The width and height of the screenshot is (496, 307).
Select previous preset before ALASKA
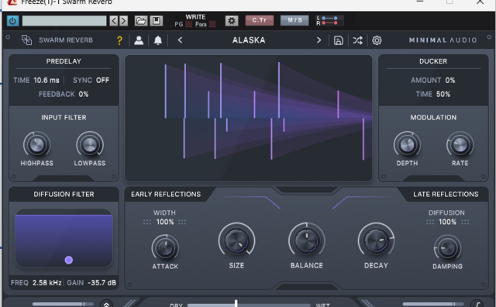pos(180,40)
